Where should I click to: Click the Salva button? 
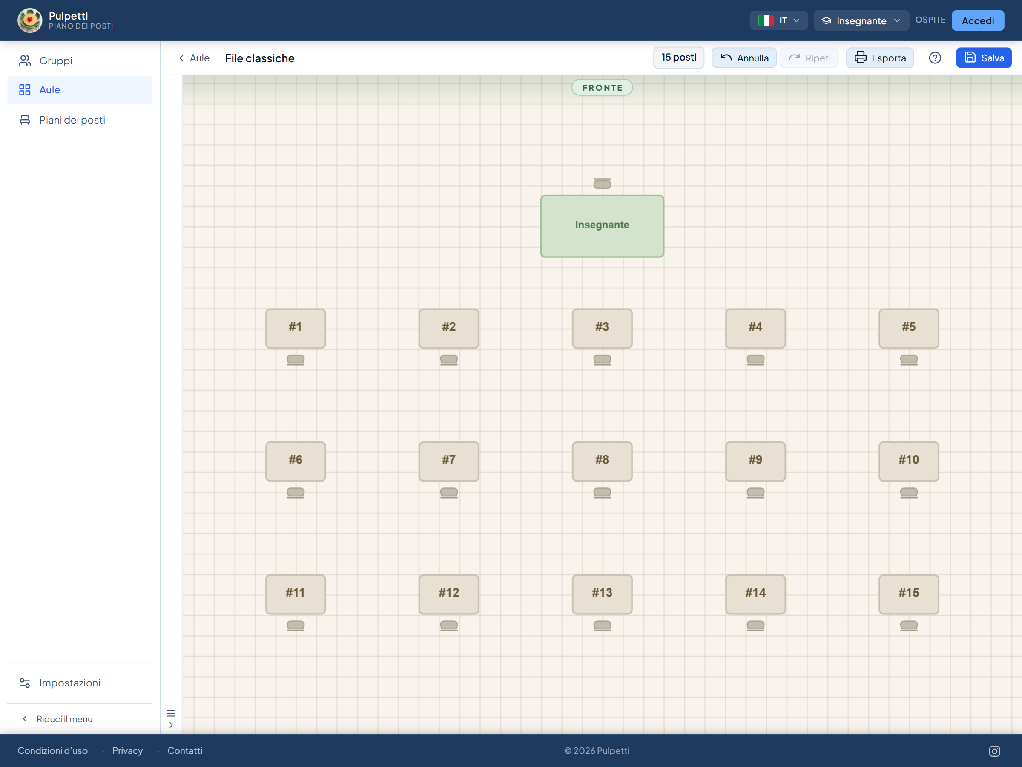tap(984, 58)
